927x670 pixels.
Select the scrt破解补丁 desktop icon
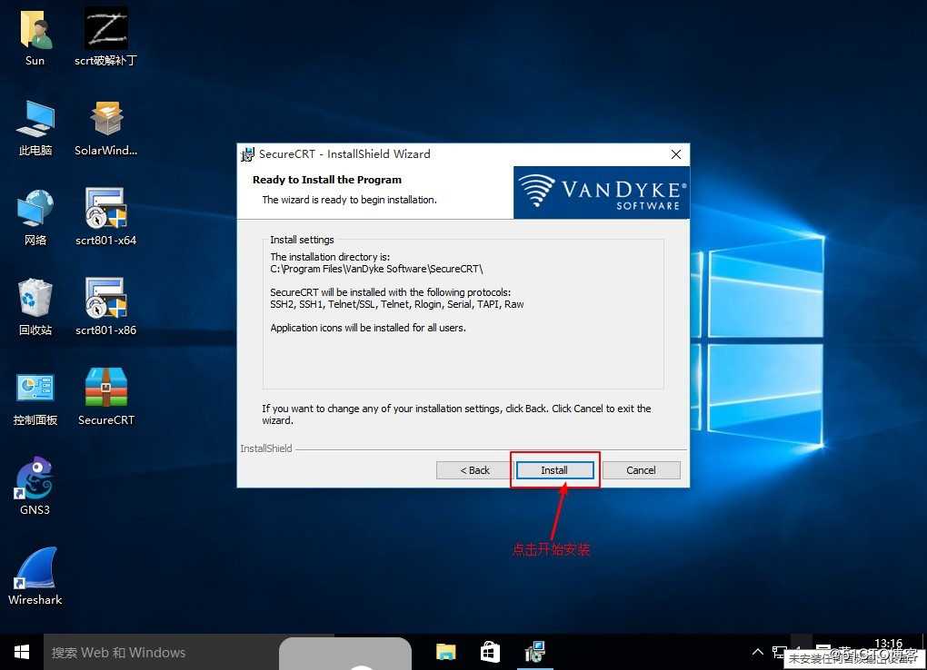coord(105,36)
